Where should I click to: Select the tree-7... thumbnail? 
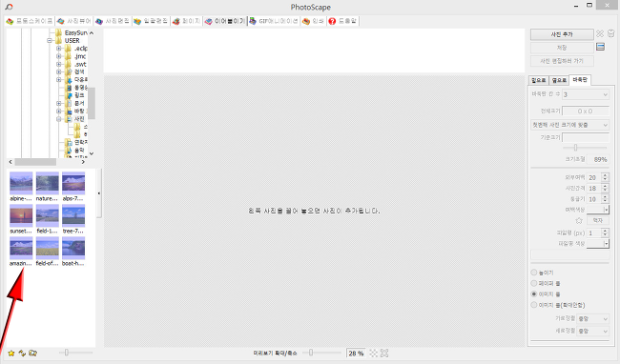(73, 219)
